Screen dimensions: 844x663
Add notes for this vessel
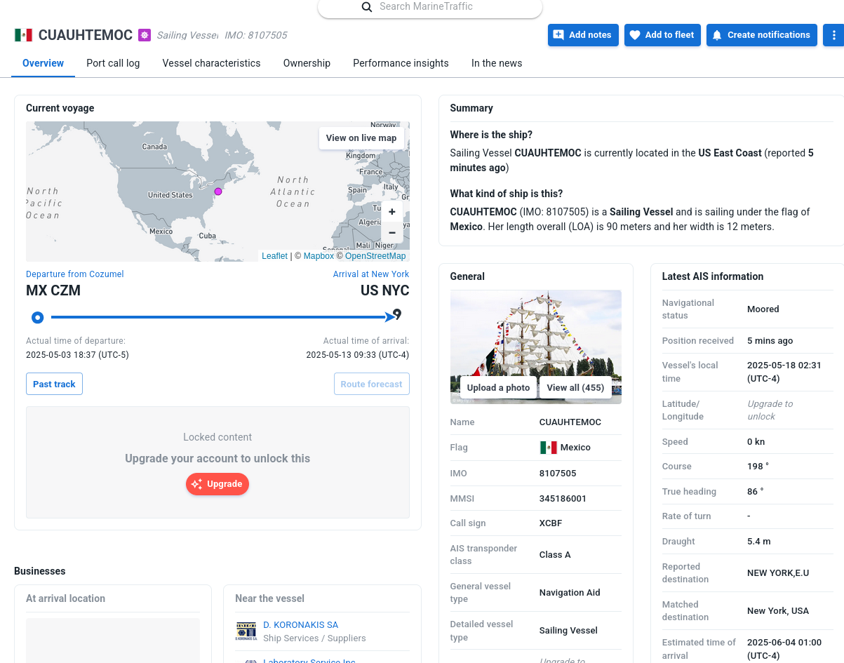click(x=582, y=35)
